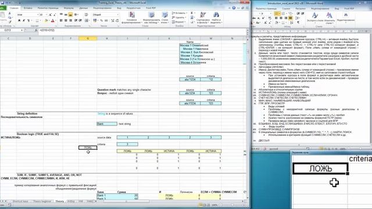Click the fx insert function icon
The height and width of the screenshot is (209, 372).
[36, 30]
